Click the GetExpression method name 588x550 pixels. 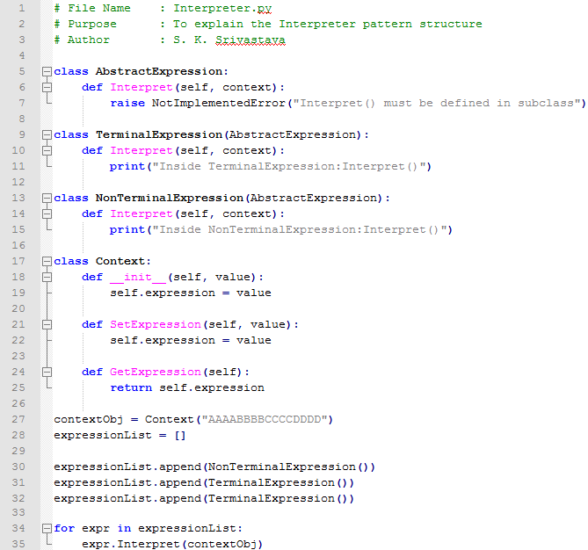[156, 372]
